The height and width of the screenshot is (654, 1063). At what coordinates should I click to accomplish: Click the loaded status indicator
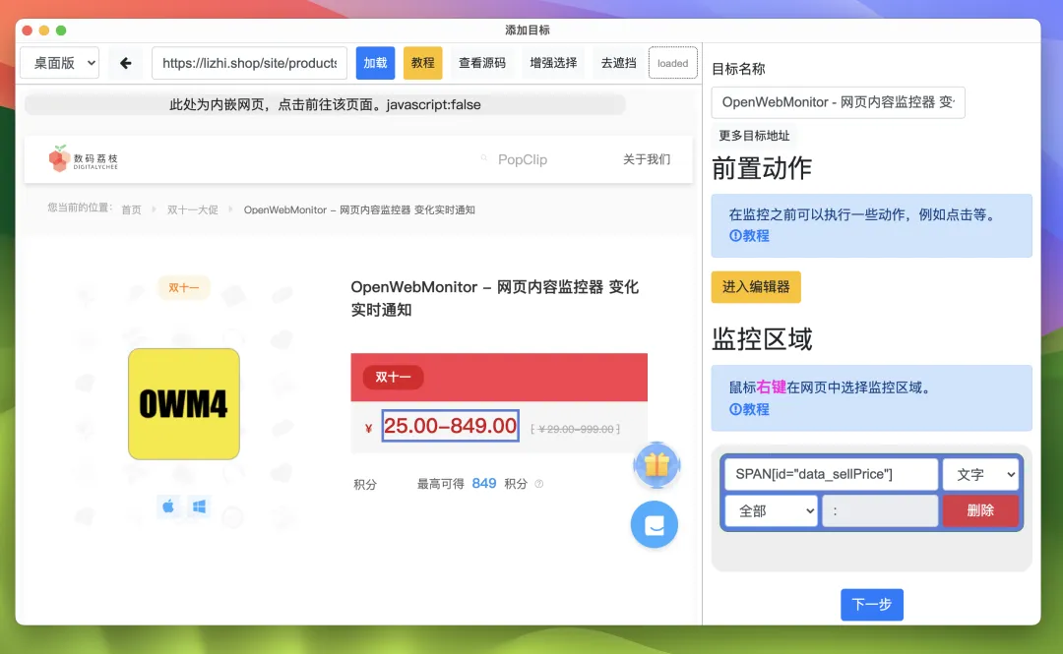[x=672, y=63]
